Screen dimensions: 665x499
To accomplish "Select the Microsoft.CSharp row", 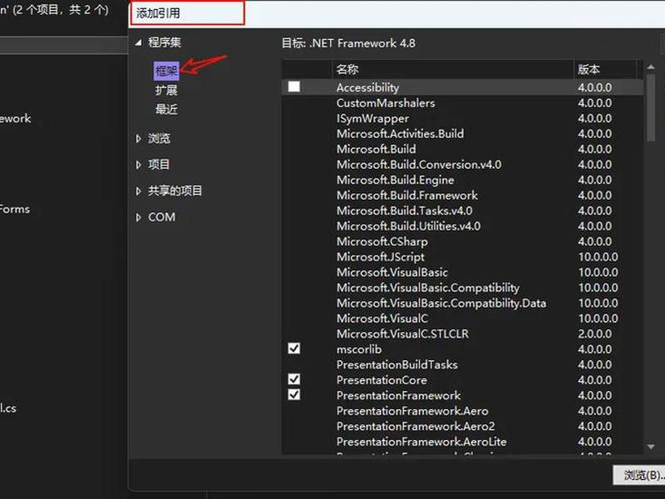I will tap(462, 241).
